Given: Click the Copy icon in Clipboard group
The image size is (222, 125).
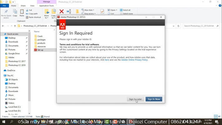Looking at the screenshot, I should click(15, 12).
